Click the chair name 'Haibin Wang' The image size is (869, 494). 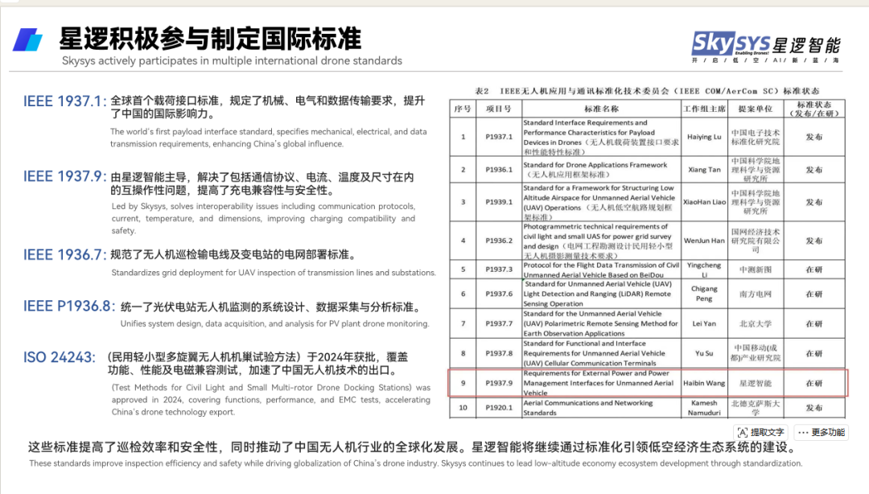click(704, 383)
